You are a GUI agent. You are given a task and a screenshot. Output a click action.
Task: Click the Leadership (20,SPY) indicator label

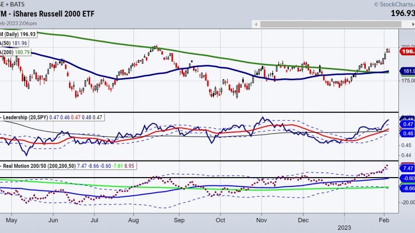coord(25,118)
